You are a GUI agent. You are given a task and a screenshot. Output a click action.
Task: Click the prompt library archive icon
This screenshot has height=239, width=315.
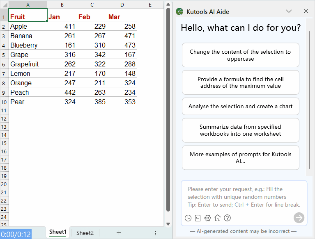pyautogui.click(x=198, y=218)
